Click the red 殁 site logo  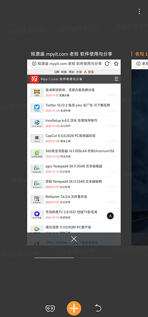[34, 79]
